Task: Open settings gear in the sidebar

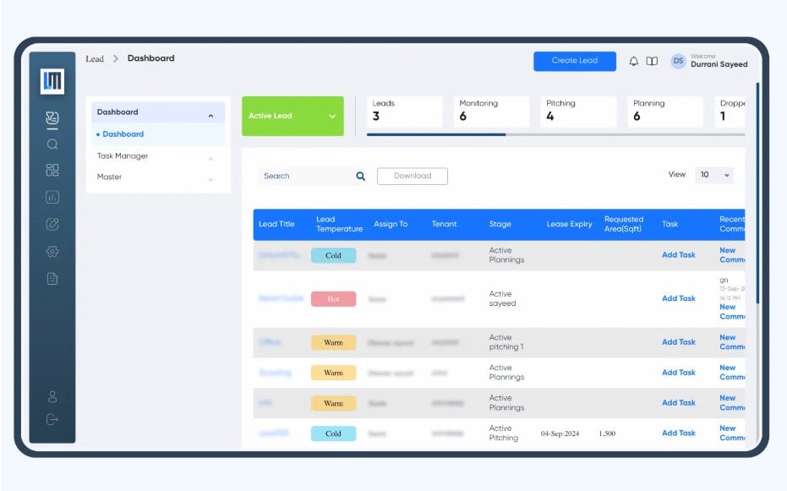Action: pos(52,250)
